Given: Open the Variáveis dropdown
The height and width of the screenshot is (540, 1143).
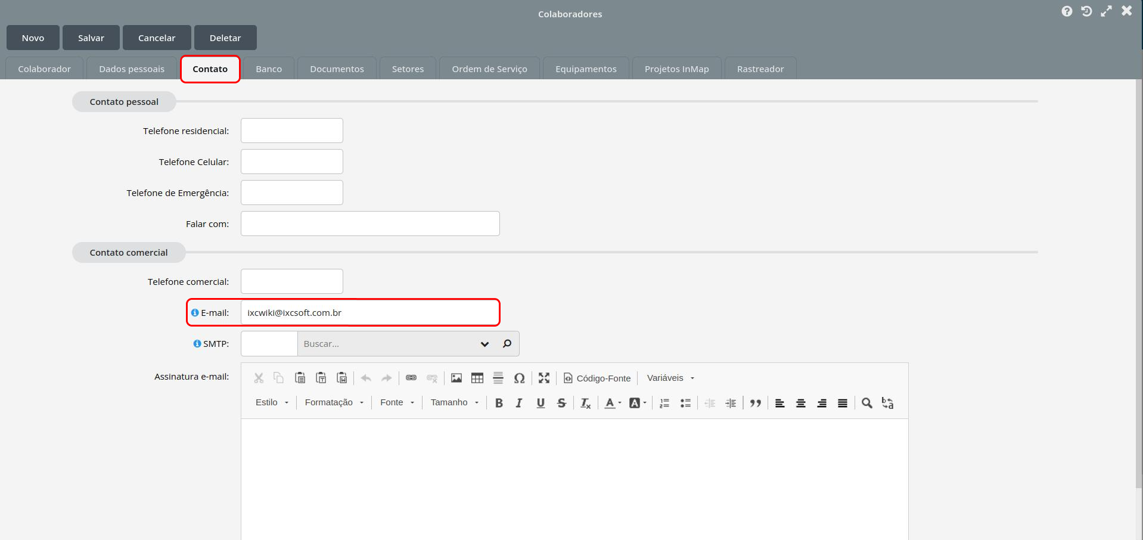Looking at the screenshot, I should pos(671,378).
